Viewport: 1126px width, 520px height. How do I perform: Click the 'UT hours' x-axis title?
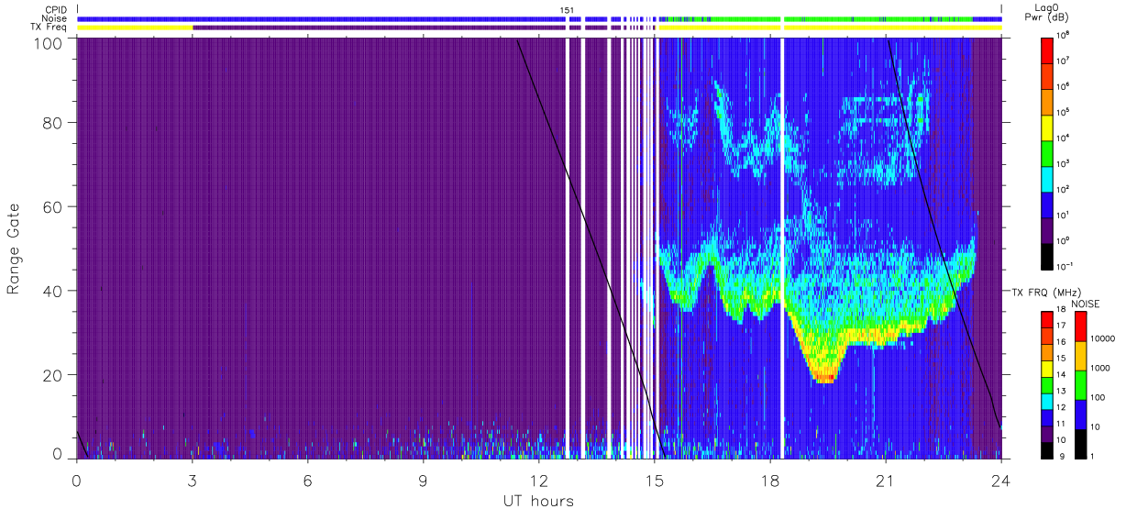tap(538, 501)
